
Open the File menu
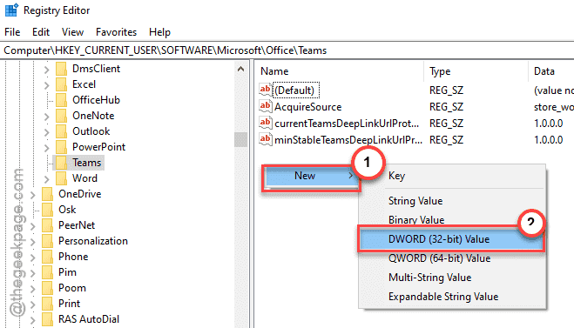(12, 32)
